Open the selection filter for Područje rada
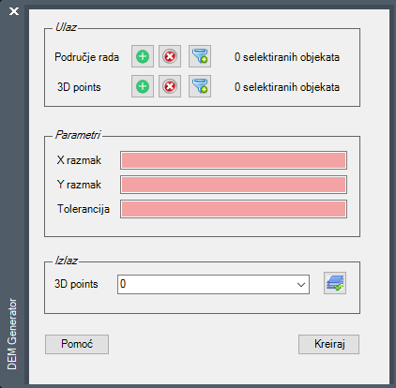This screenshot has height=388, width=396. 200,56
